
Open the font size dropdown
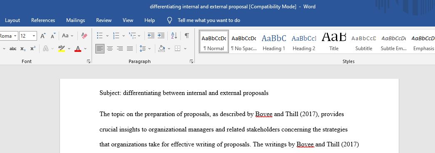34,36
